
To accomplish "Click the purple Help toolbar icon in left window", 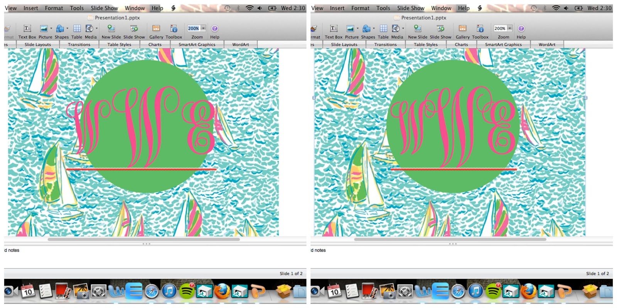I will (x=215, y=28).
